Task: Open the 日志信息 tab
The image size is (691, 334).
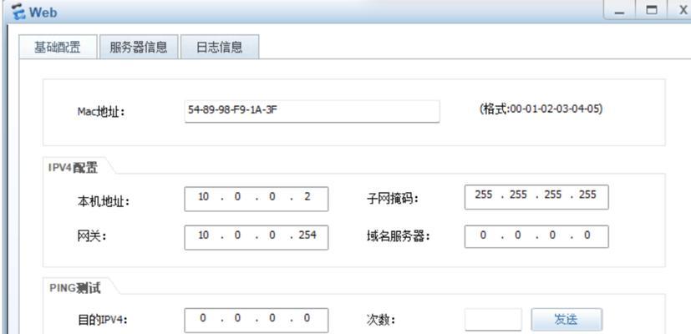Action: click(x=220, y=47)
